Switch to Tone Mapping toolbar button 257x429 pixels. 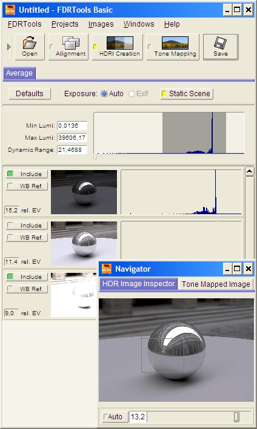173,47
